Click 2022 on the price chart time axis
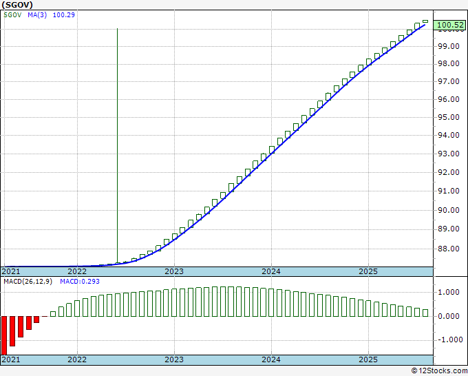468x376 pixels. pos(77,271)
